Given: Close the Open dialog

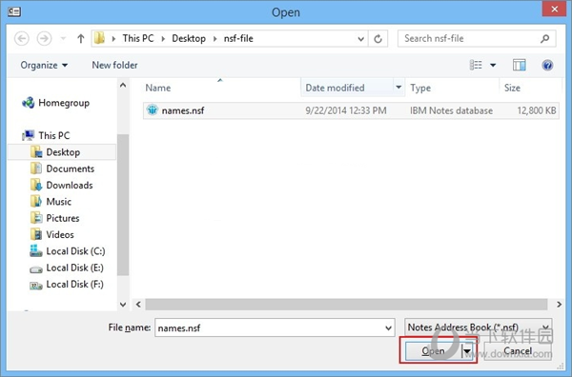Looking at the screenshot, I should [x=554, y=9].
